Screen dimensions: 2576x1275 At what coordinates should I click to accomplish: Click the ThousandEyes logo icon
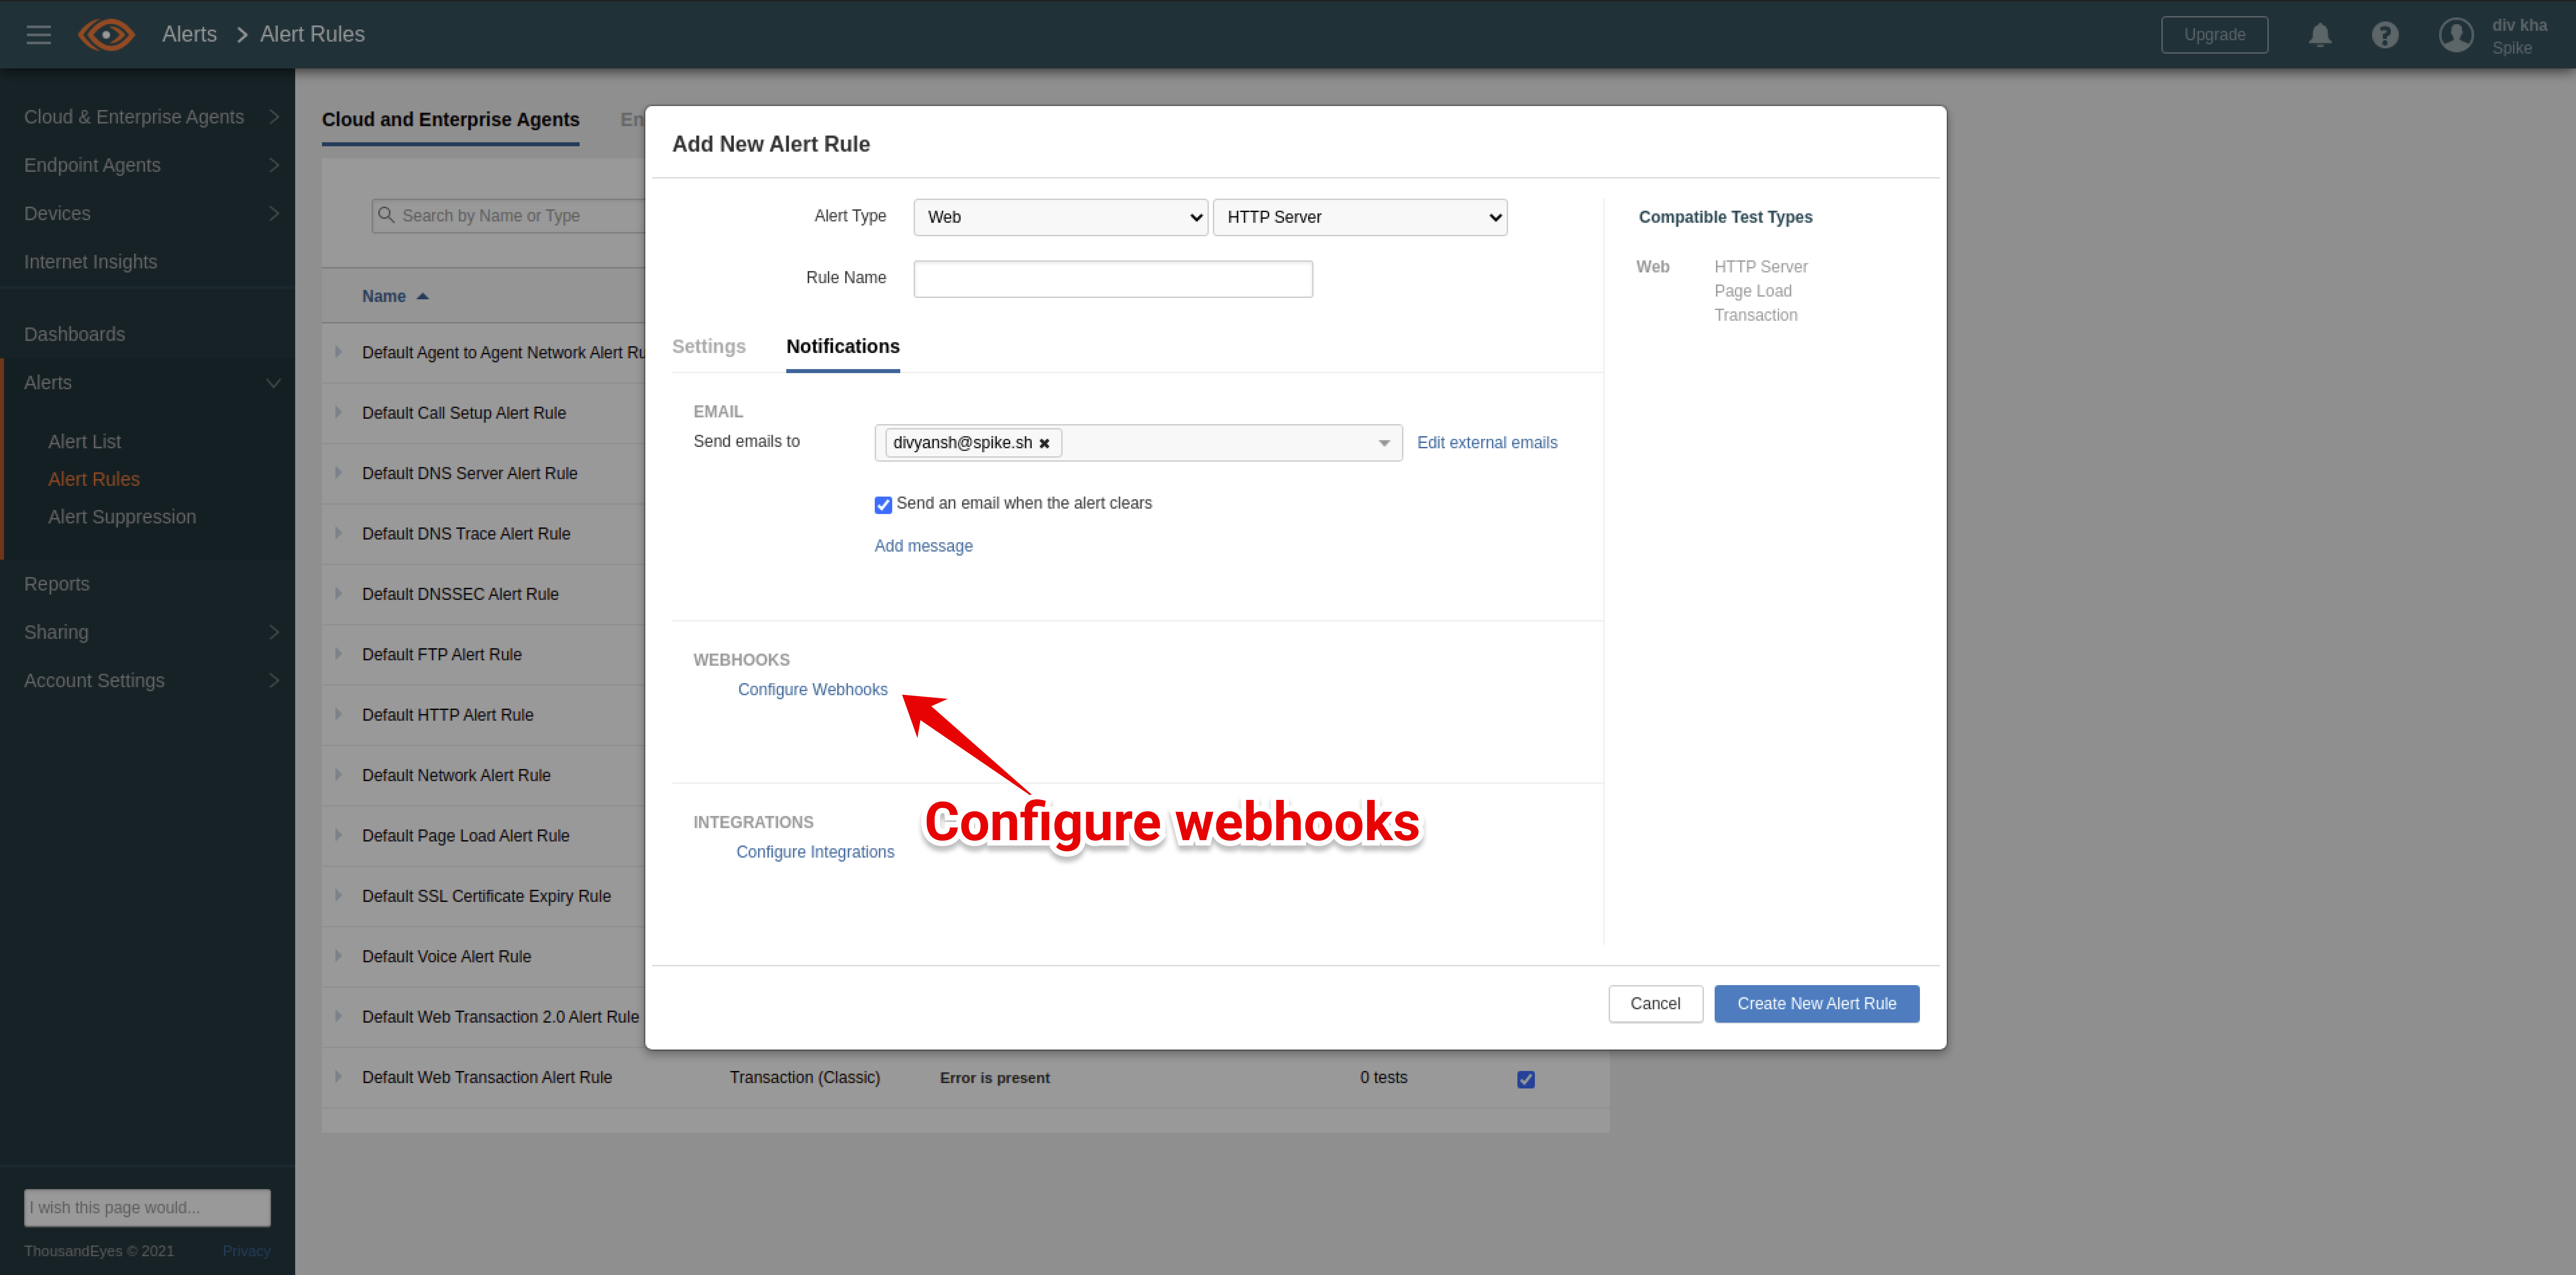pos(106,35)
